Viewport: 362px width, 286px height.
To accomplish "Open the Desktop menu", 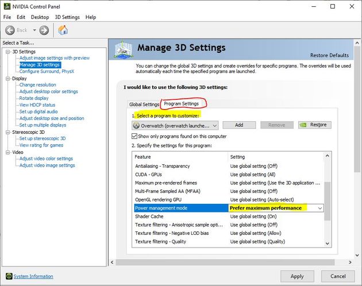I will (x=40, y=17).
